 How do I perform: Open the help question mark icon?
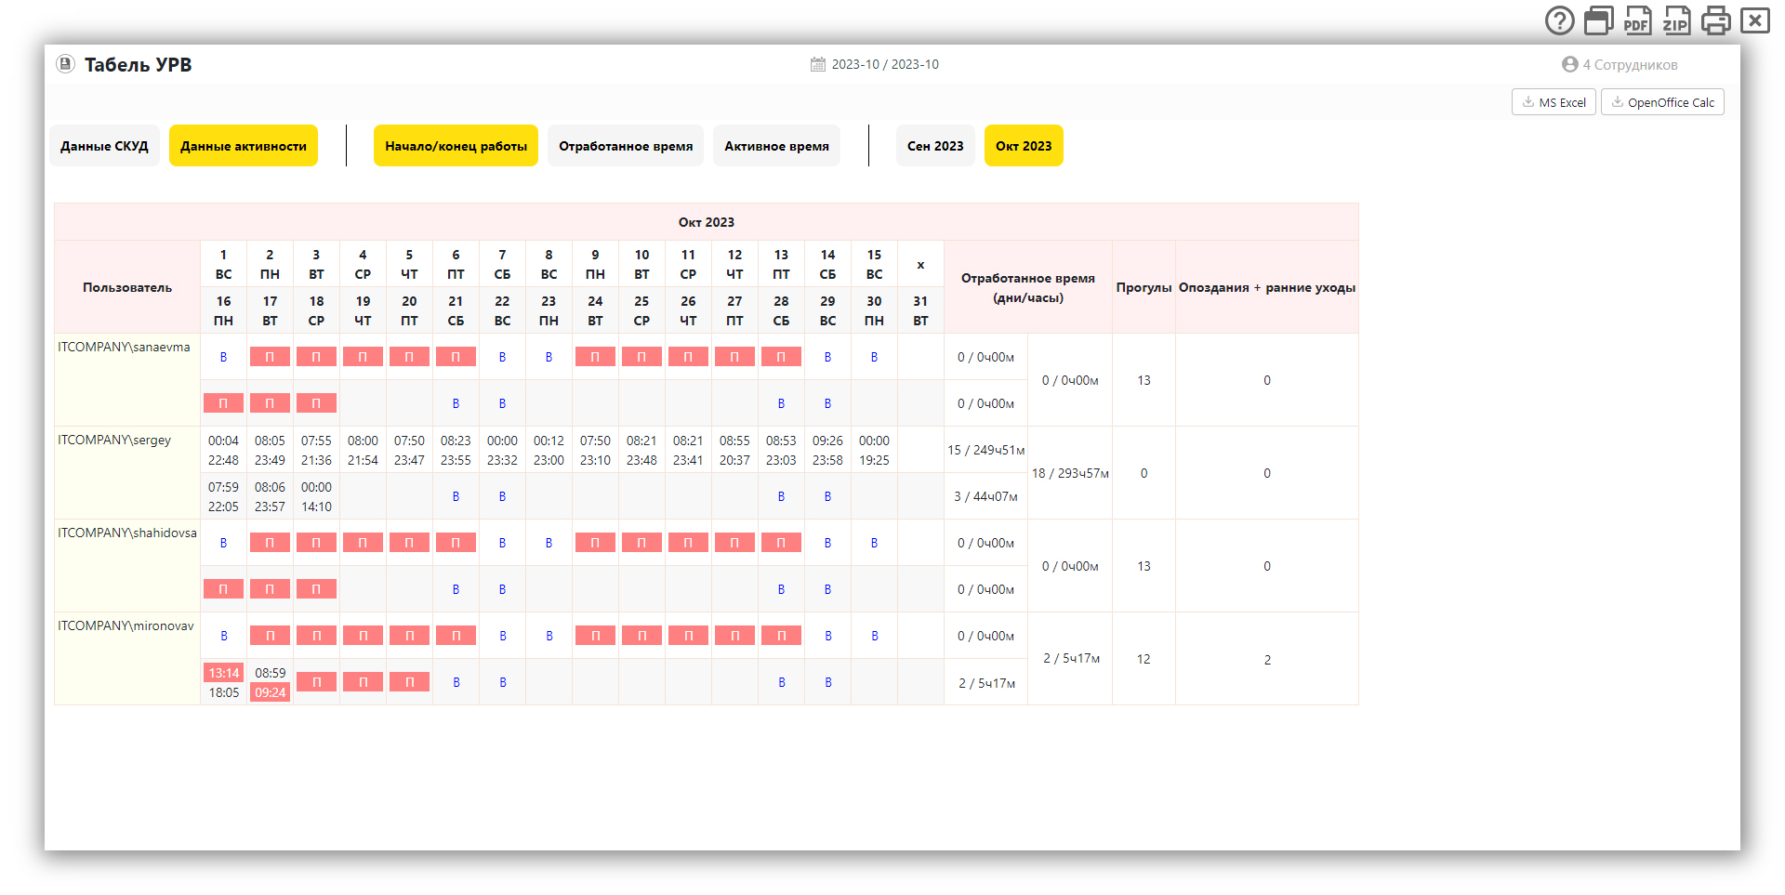[1559, 20]
